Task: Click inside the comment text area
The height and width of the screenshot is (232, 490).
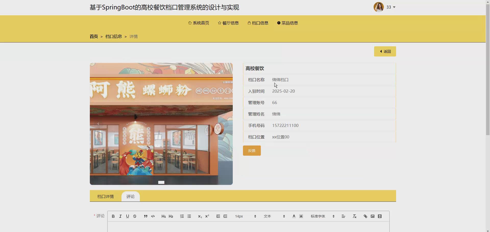Action: pyautogui.click(x=248, y=227)
